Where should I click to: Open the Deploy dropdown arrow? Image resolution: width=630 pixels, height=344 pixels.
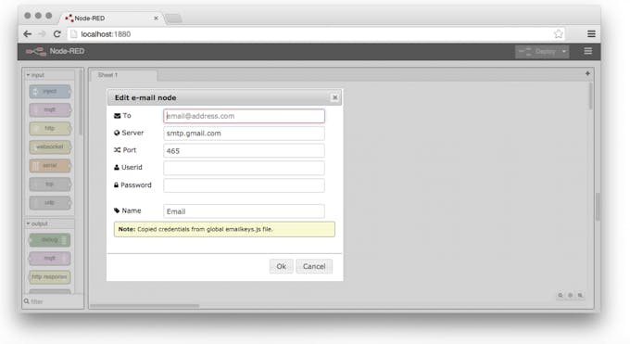563,52
